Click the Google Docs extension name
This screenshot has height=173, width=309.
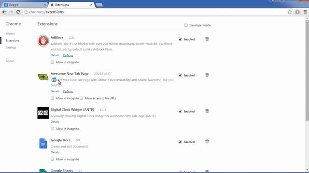coord(60,140)
